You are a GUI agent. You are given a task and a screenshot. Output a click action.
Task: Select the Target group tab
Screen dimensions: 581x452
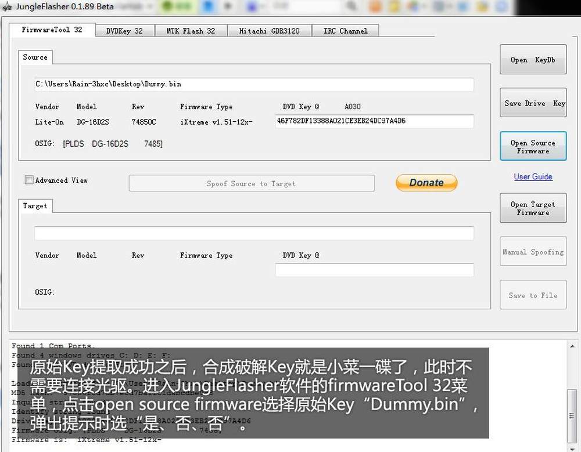(35, 206)
